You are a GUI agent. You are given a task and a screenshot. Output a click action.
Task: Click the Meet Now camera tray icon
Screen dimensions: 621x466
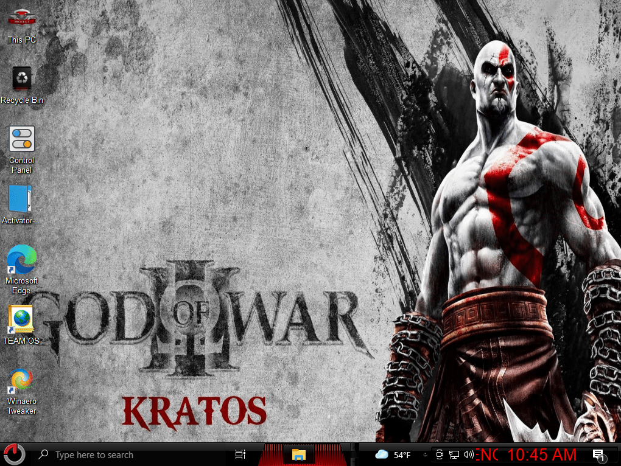pos(440,454)
